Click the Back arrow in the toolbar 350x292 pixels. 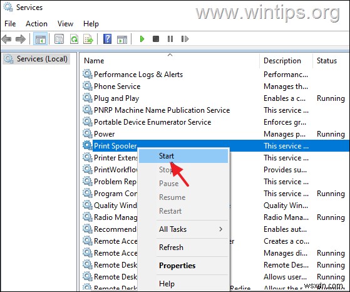6,39
